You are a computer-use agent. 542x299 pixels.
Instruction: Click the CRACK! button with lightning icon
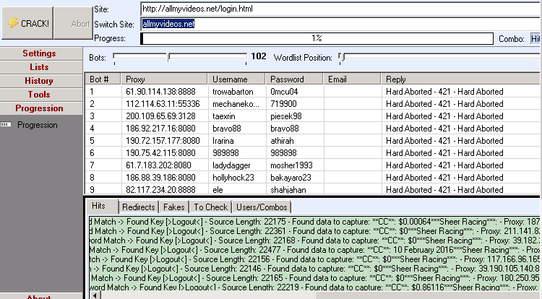tap(27, 23)
